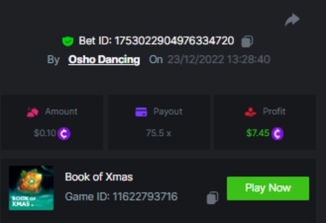Screen dimensions: 326x223
Task: Open the Osho Dancing profile link
Action: (x=104, y=60)
